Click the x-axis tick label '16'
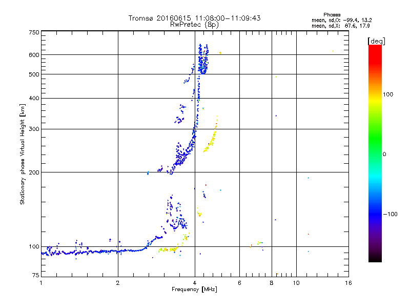 [348, 283]
